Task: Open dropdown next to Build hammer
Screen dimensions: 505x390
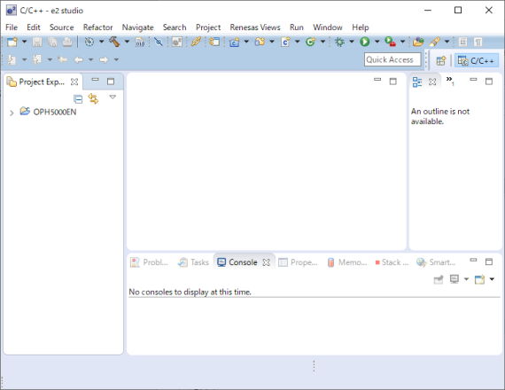Action: coord(127,42)
